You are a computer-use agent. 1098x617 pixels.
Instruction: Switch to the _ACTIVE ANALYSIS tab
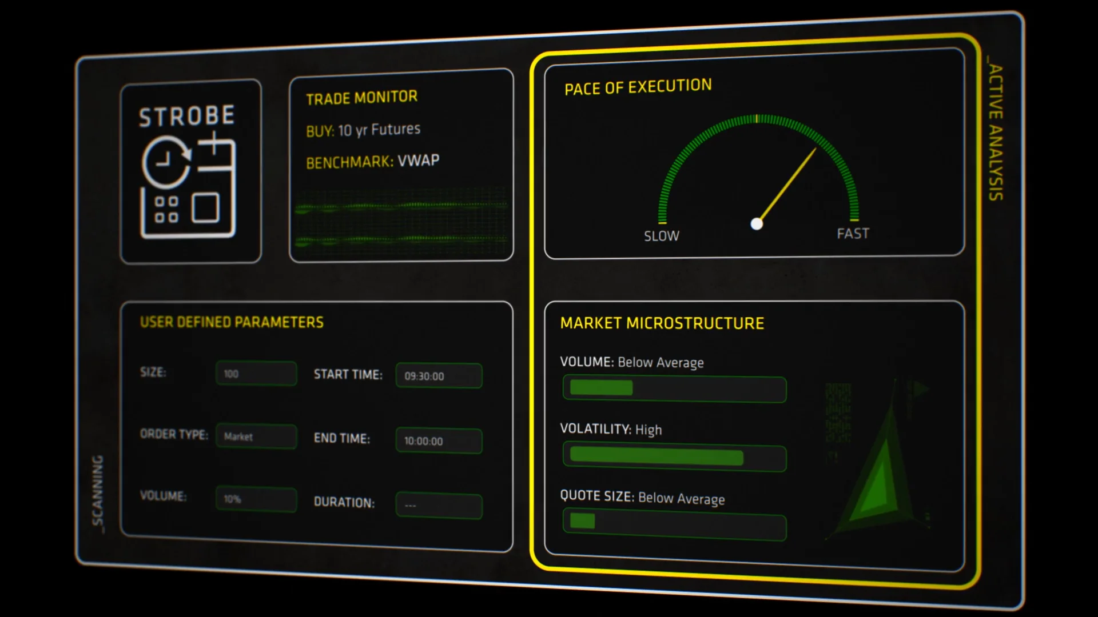995,131
